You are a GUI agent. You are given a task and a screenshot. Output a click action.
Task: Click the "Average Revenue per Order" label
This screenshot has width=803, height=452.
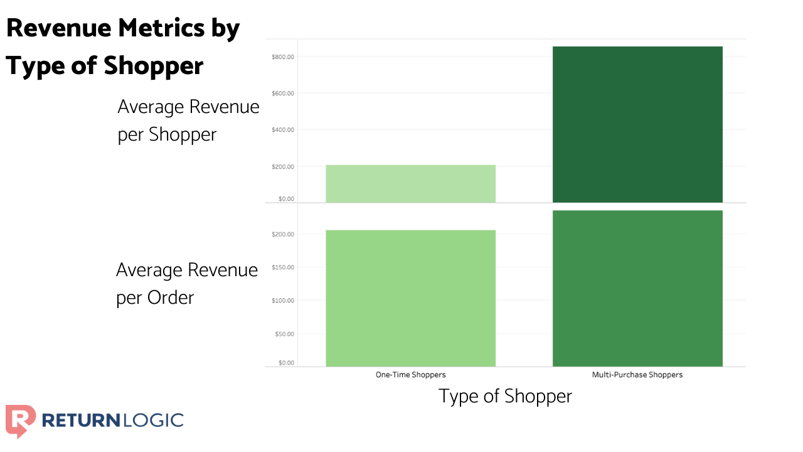[x=186, y=283]
